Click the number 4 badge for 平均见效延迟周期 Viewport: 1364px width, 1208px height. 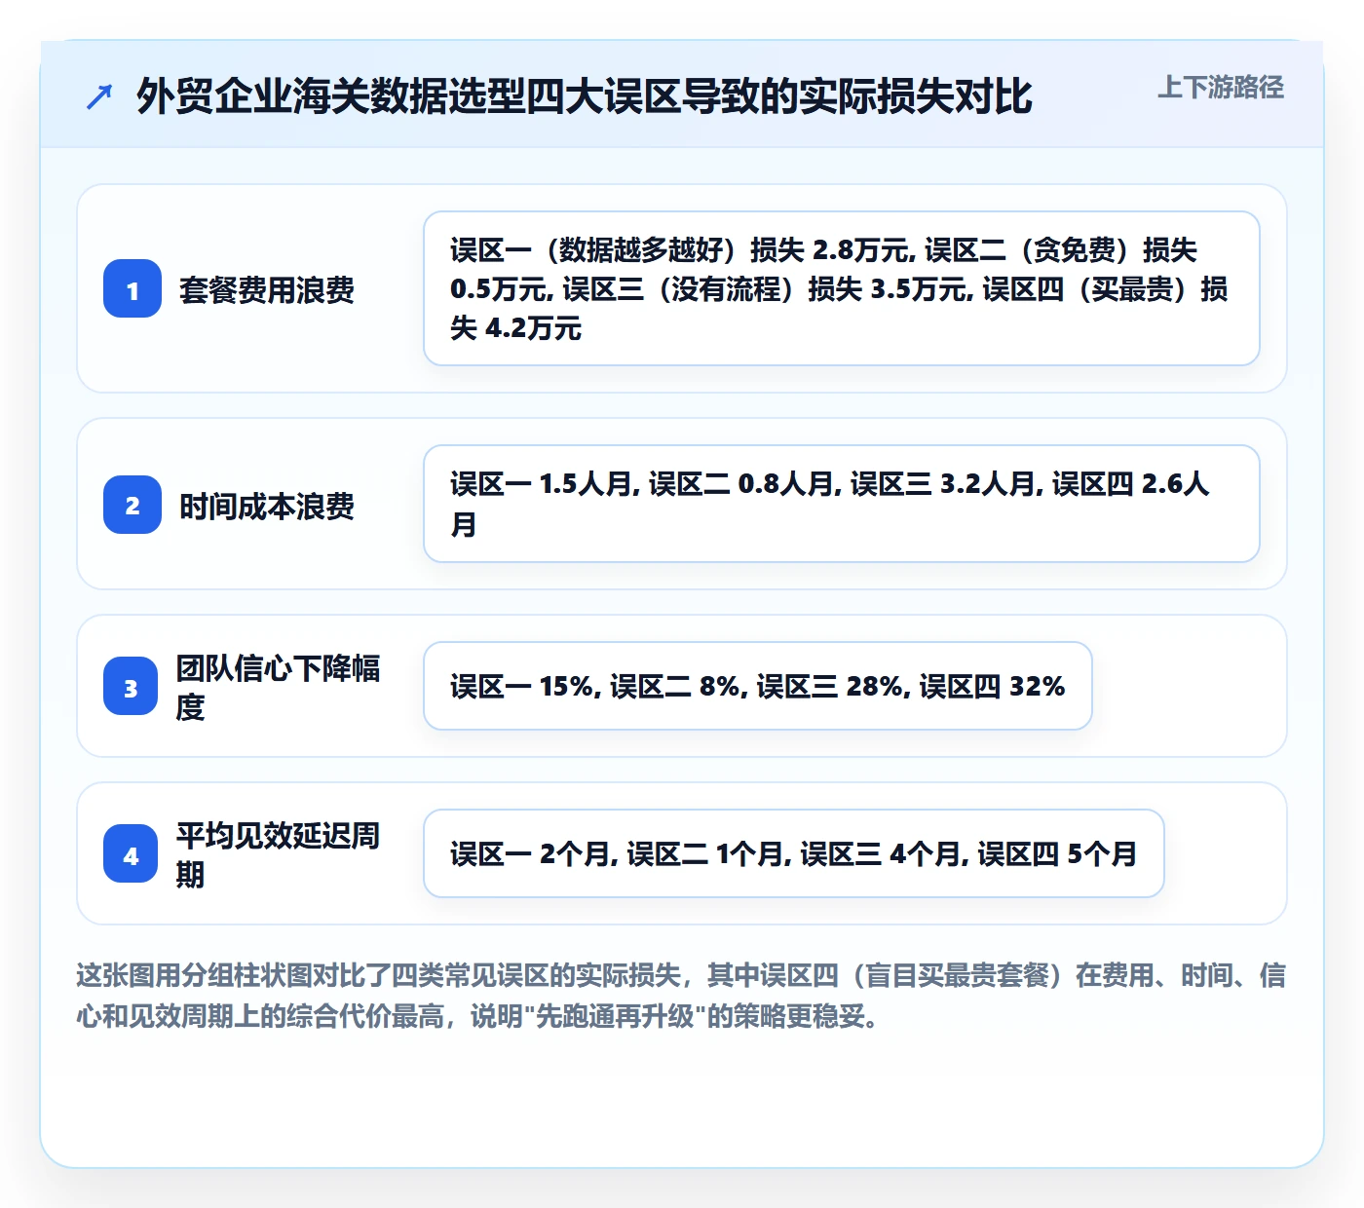[131, 853]
